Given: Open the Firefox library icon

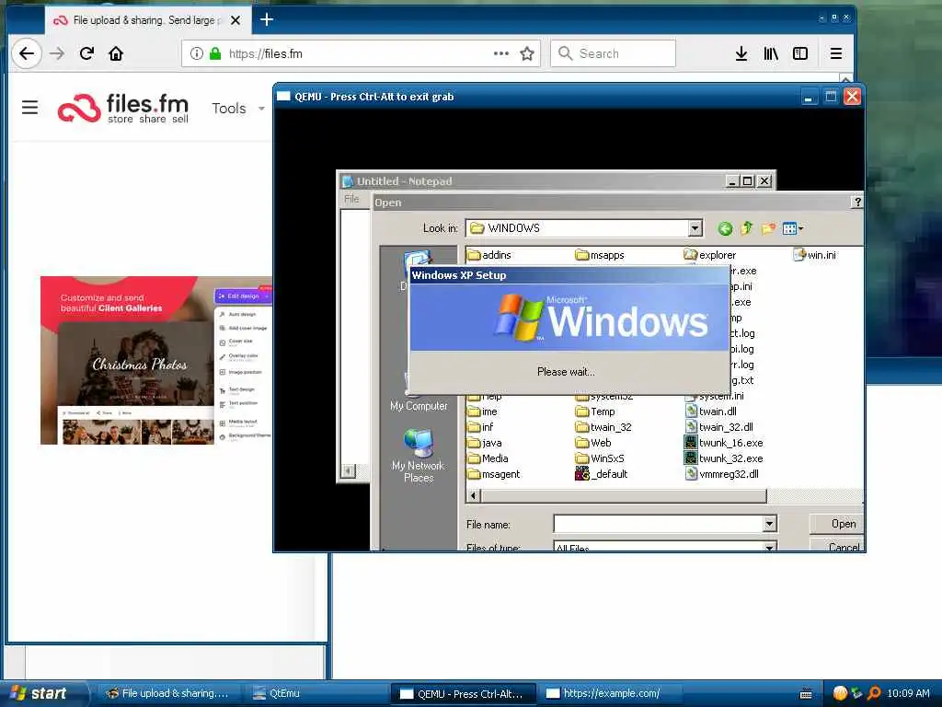Looking at the screenshot, I should tap(771, 53).
